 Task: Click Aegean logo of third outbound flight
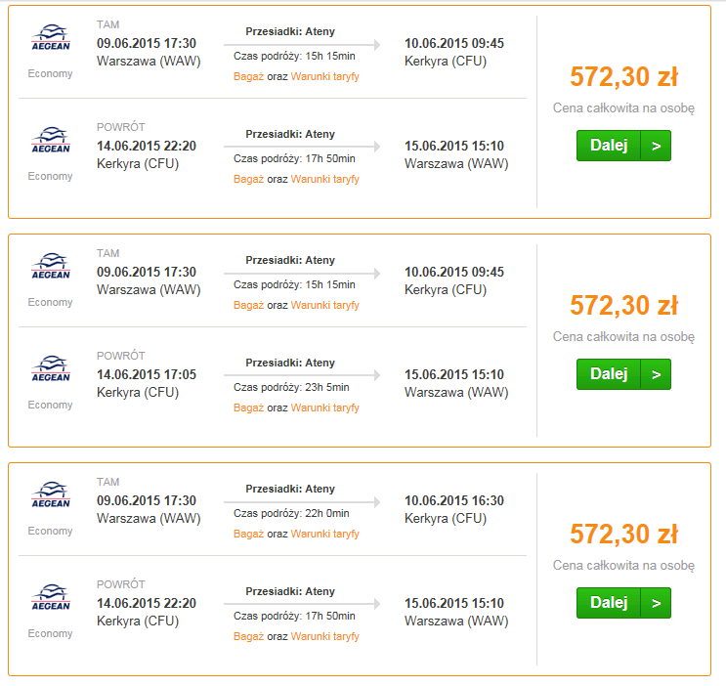[51, 494]
